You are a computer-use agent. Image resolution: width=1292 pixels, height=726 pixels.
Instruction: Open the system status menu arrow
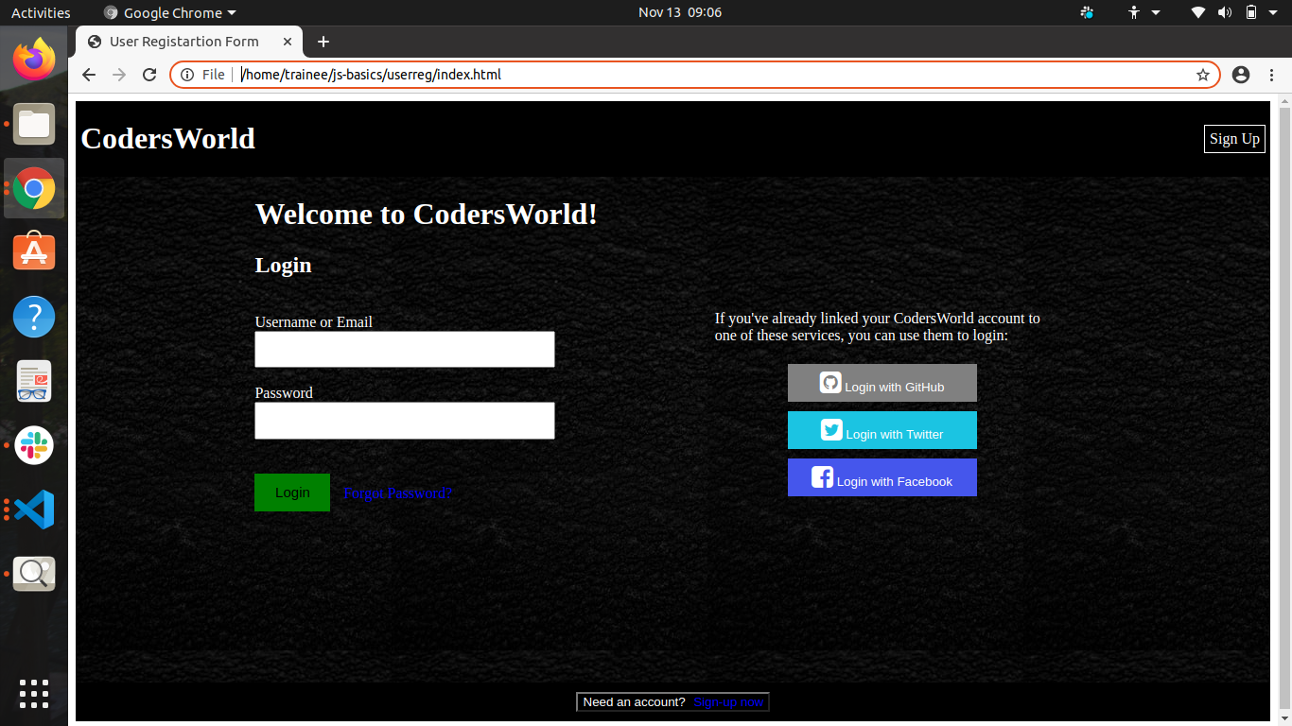[x=1273, y=12]
